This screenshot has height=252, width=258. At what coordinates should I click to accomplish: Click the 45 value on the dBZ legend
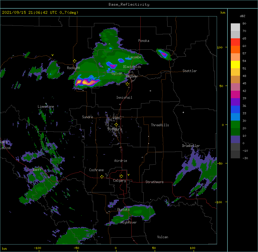tap(244, 84)
